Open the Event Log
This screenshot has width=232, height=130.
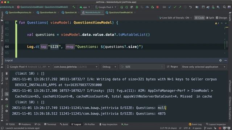195,124
